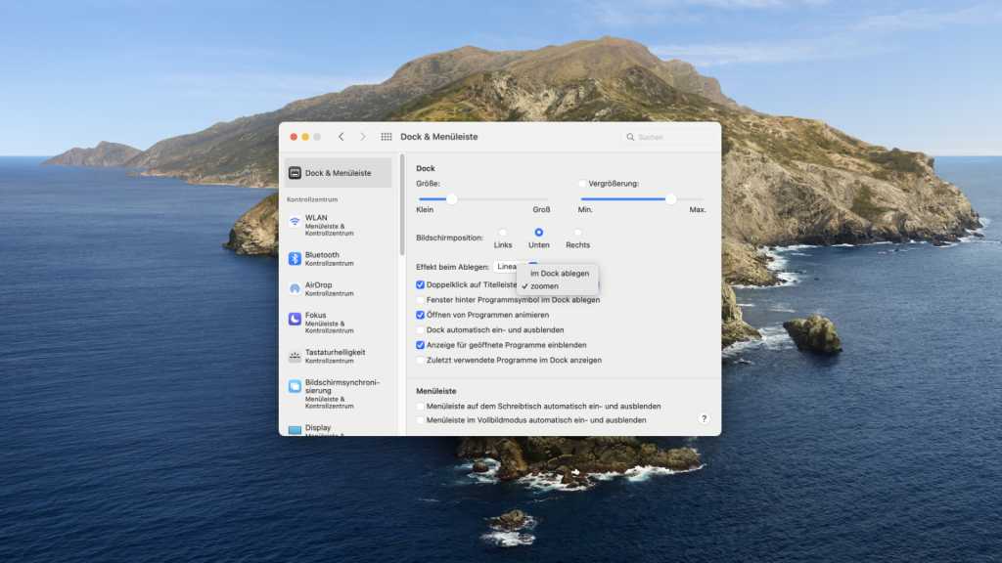
Task: Go forward with the right chevron
Action: [x=362, y=137]
